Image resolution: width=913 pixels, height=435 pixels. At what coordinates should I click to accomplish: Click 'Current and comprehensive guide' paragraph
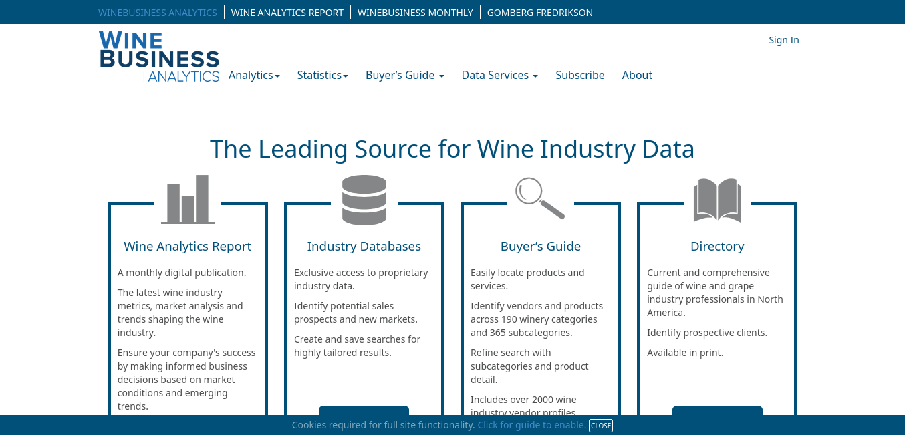pyautogui.click(x=715, y=293)
